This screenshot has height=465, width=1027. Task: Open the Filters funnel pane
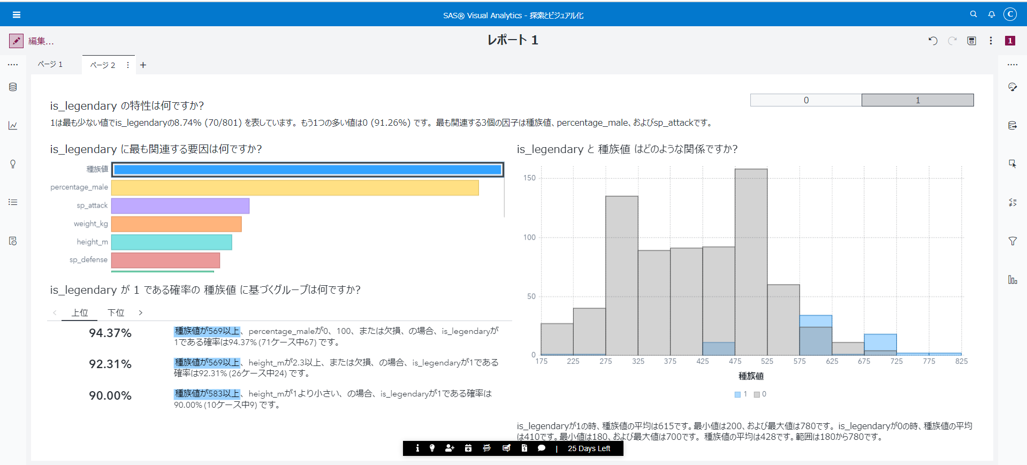(x=1013, y=241)
